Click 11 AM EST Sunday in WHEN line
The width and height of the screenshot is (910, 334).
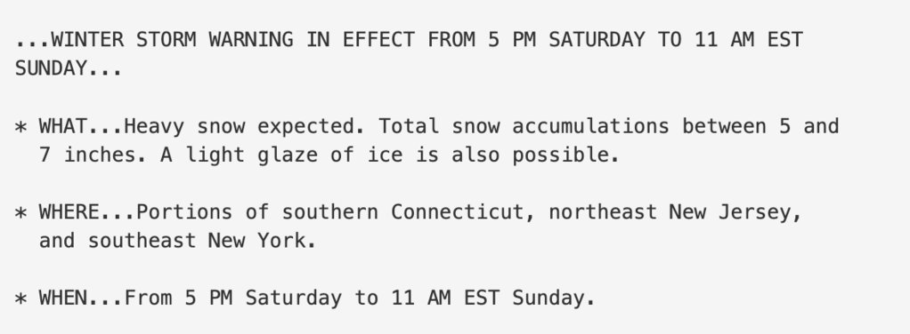tap(488, 298)
